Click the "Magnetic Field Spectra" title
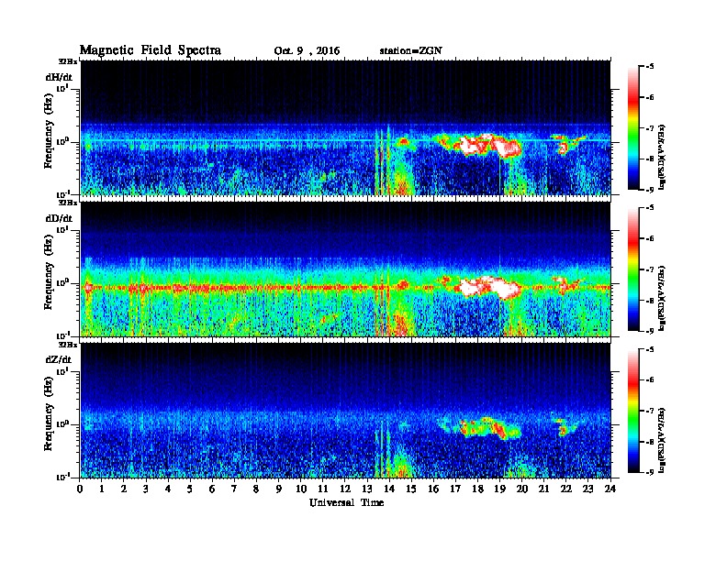Viewport: 727px width, 561px height. point(151,50)
